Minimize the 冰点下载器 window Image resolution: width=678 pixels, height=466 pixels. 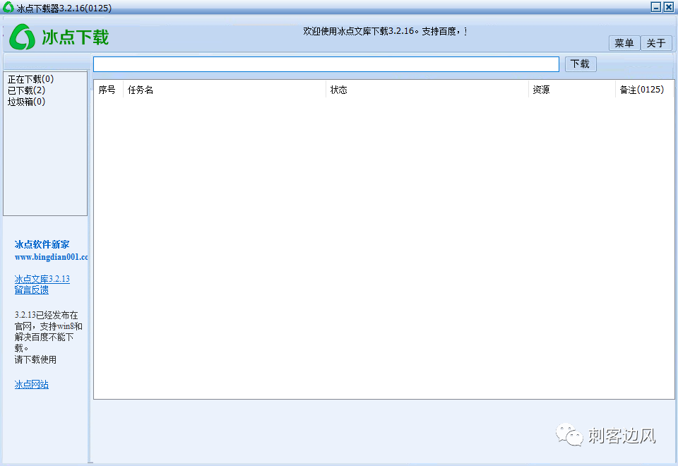(x=656, y=7)
